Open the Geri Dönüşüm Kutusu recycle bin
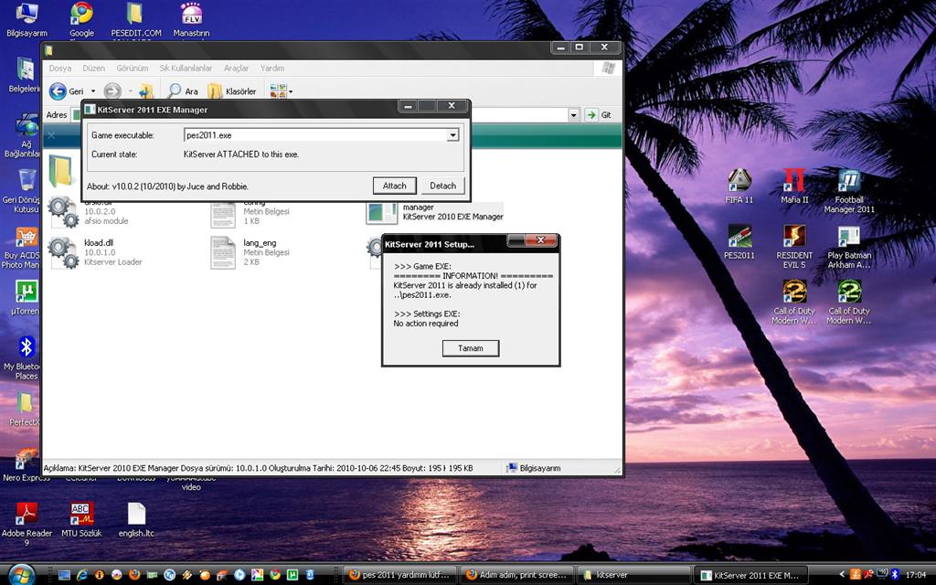936x585 pixels. coord(23,191)
